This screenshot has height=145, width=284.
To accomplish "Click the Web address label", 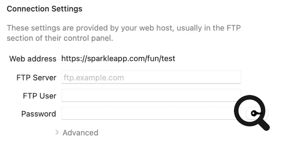I will click(33, 59).
